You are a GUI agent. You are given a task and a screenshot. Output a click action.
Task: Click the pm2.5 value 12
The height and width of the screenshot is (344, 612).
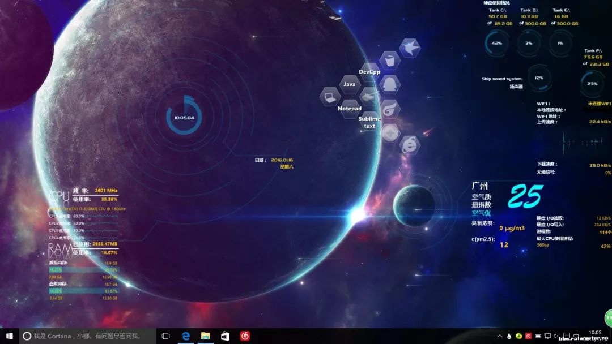coord(504,245)
